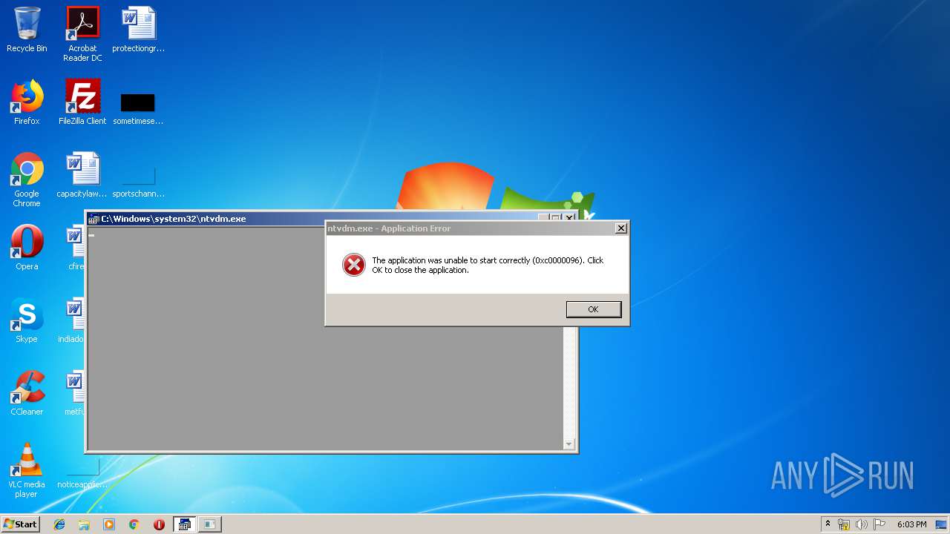
Task: Open the media player taskbar icon
Action: coord(109,524)
